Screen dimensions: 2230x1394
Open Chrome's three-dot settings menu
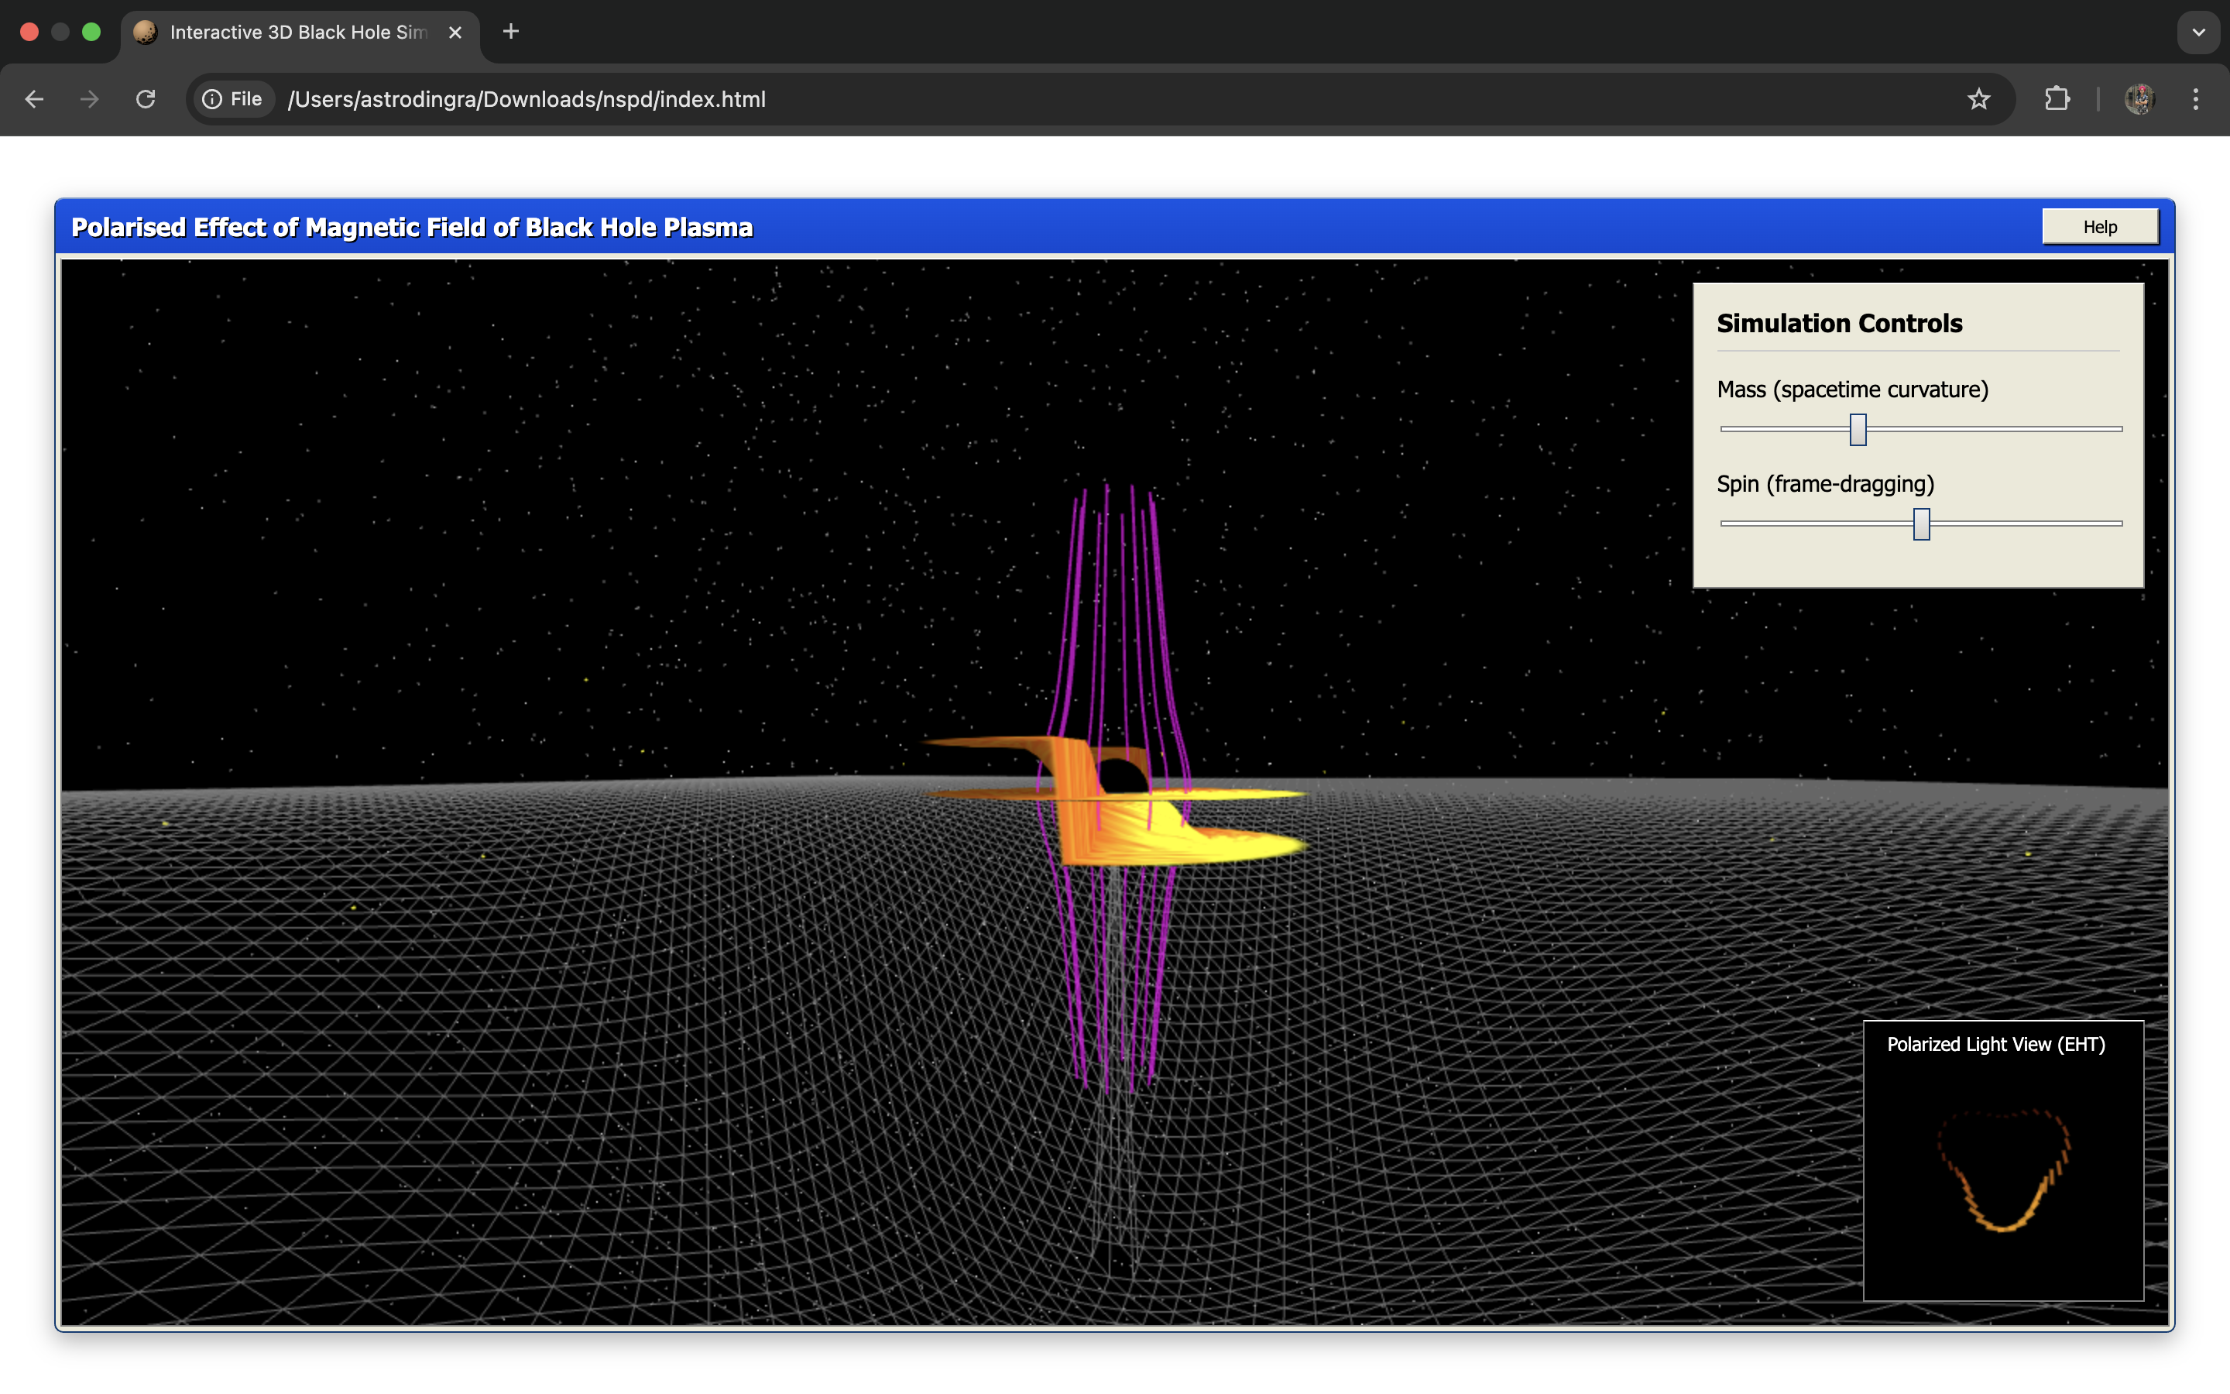(2197, 98)
